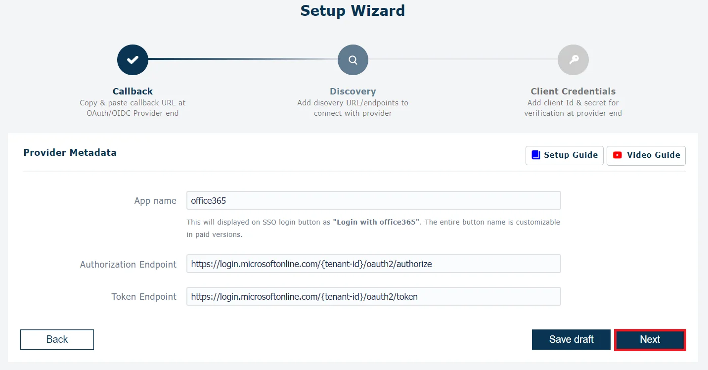Click the Callback step checkmark icon
The width and height of the screenshot is (708, 370).
(x=133, y=60)
